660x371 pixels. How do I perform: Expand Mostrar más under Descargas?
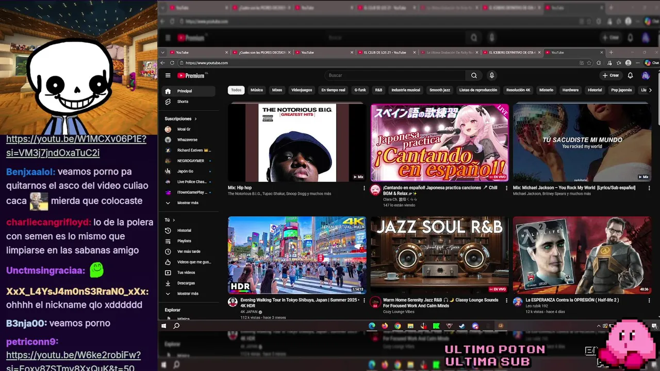(x=189, y=293)
